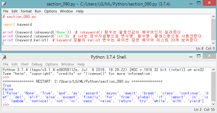Screen dimensions: 217x113
Task: Click the 'True' output line in the Shell
Action: (x=7, y=86)
